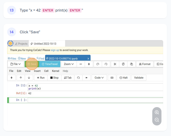Open the File menu
Viewport: 171px width, 136px height.
pos(11,71)
